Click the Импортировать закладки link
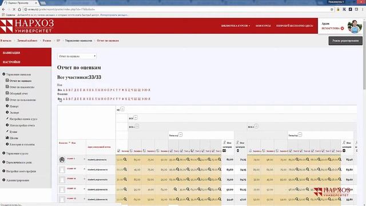Viewport: 366px width, 206px height. point(114,15)
